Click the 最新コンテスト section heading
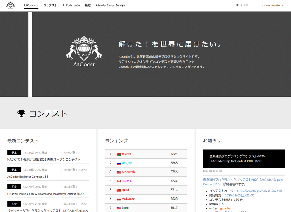Image resolution: width=291 pixels, height=212 pixels. coord(23,141)
